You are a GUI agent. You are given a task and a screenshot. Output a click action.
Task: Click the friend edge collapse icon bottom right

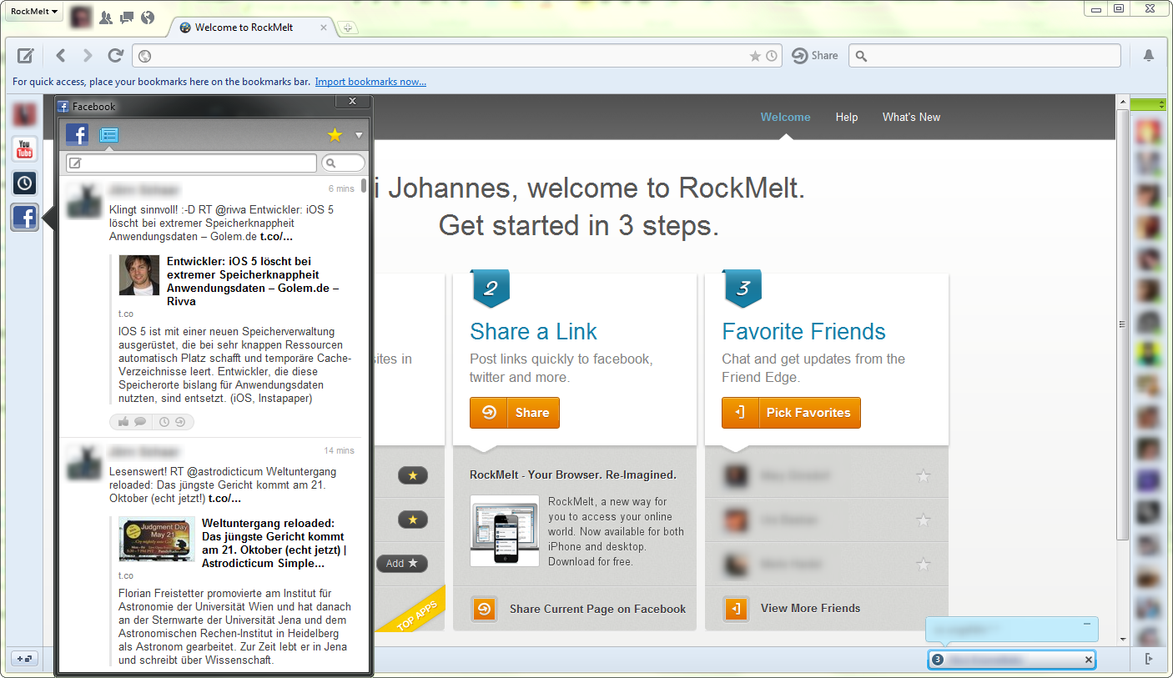pyautogui.click(x=1149, y=659)
